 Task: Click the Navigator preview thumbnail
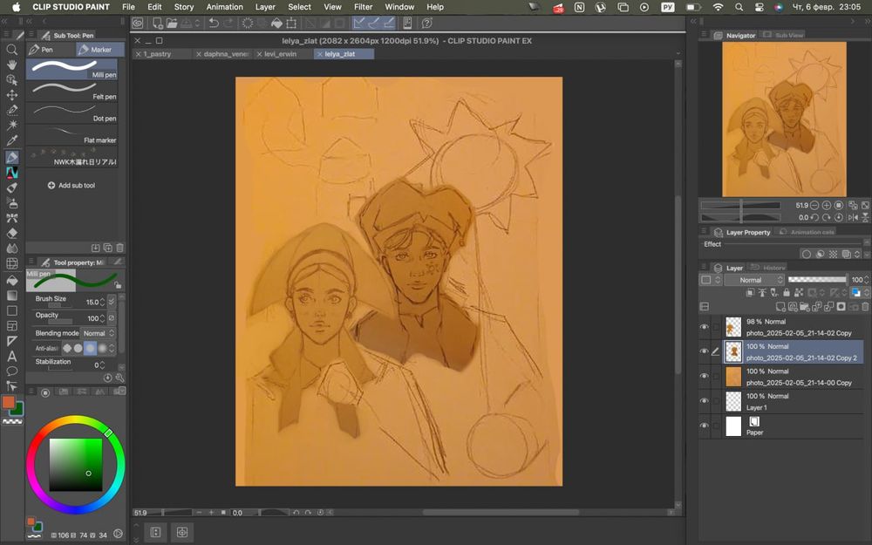click(783, 119)
